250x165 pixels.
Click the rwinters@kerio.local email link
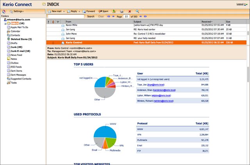click(x=163, y=101)
